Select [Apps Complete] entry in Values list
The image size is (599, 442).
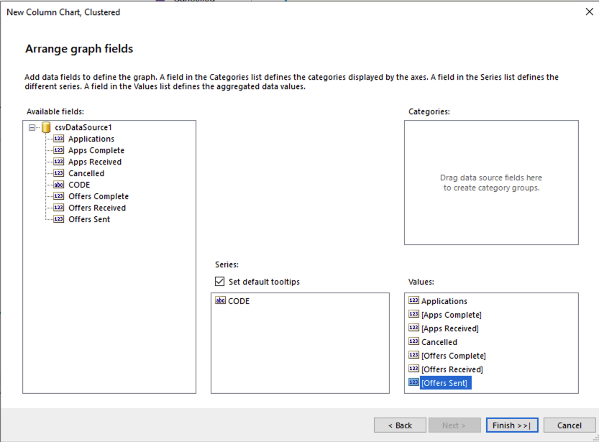452,315
